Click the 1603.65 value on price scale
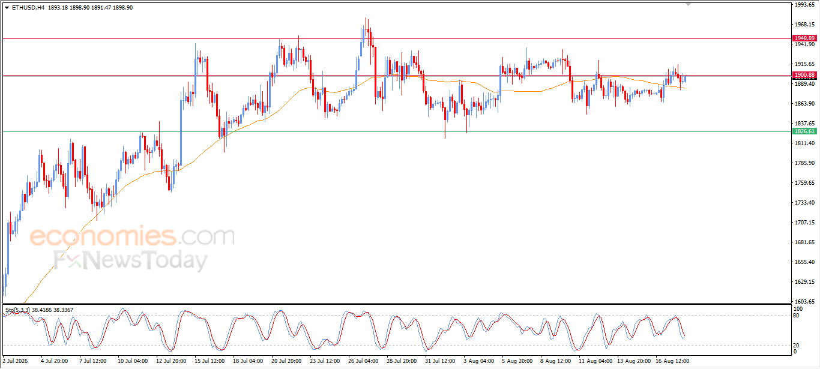The height and width of the screenshot is (369, 820). coord(804,301)
